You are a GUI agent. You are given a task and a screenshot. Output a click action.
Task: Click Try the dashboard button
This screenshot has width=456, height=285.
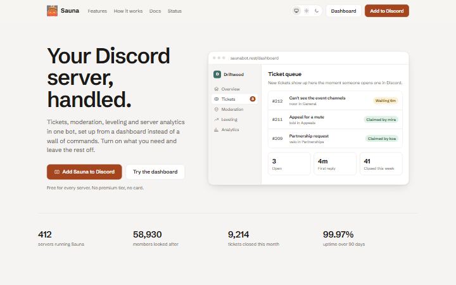[155, 172]
